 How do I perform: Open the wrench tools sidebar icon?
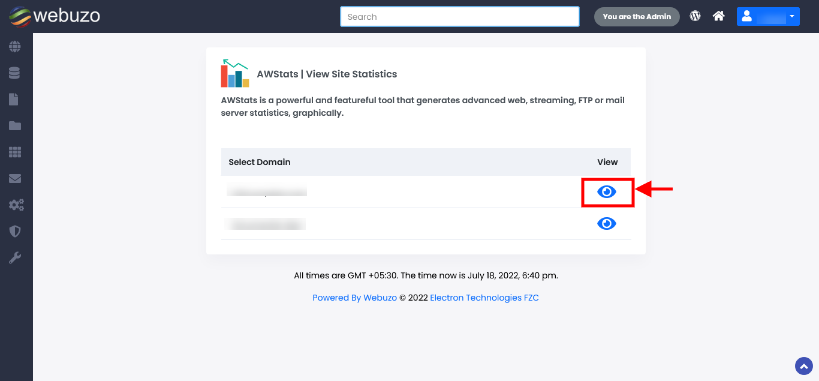tap(15, 258)
